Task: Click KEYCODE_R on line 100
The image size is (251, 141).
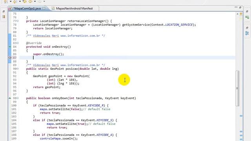Action: point(96,105)
